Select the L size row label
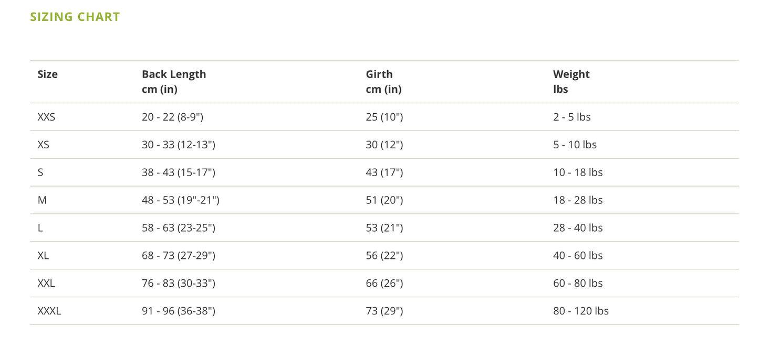Screen dimensions: 759x337 [x=40, y=228]
